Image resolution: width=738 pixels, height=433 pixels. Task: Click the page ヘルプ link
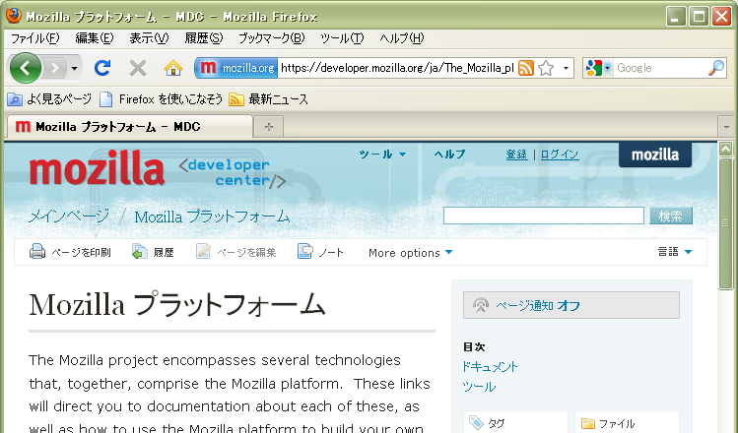pyautogui.click(x=449, y=155)
